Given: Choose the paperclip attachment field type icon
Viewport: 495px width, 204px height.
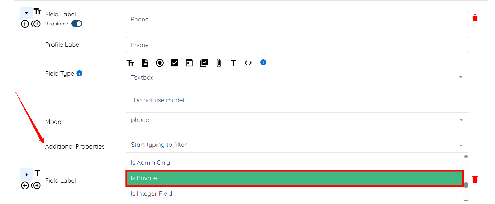Looking at the screenshot, I should click(219, 63).
